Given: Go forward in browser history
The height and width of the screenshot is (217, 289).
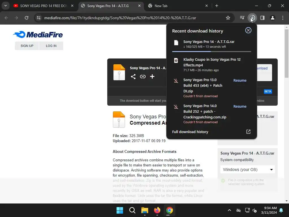Looking at the screenshot, I should coord(16,18).
